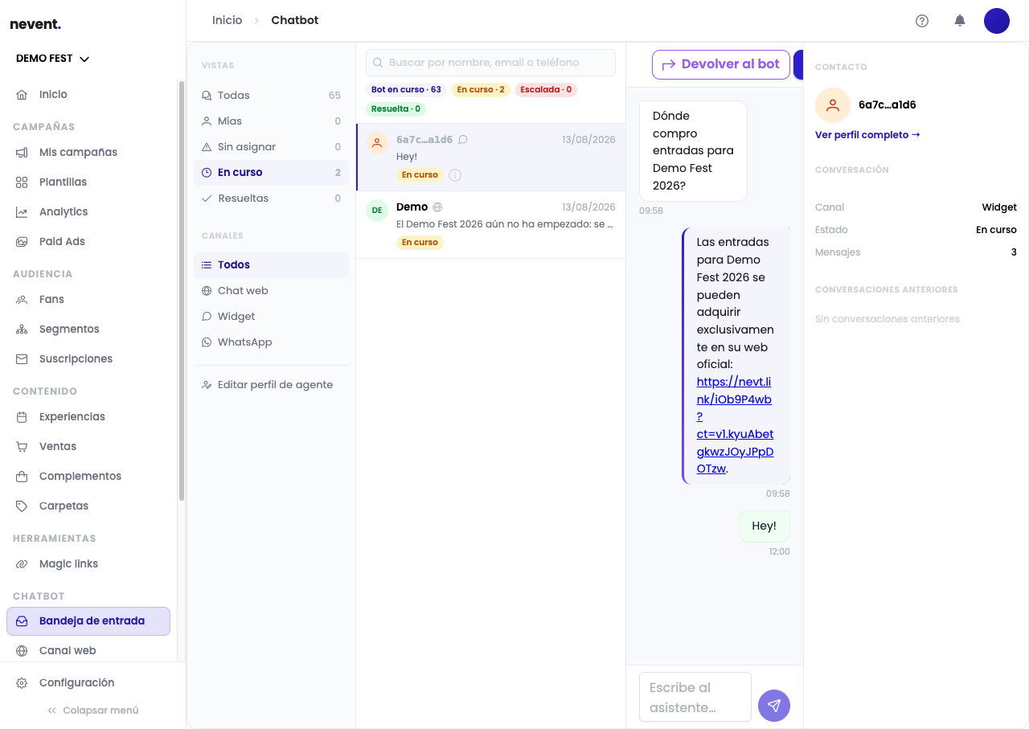Open Bandeja de entrada in sidebar
This screenshot has height=729, width=1029.
click(x=88, y=621)
